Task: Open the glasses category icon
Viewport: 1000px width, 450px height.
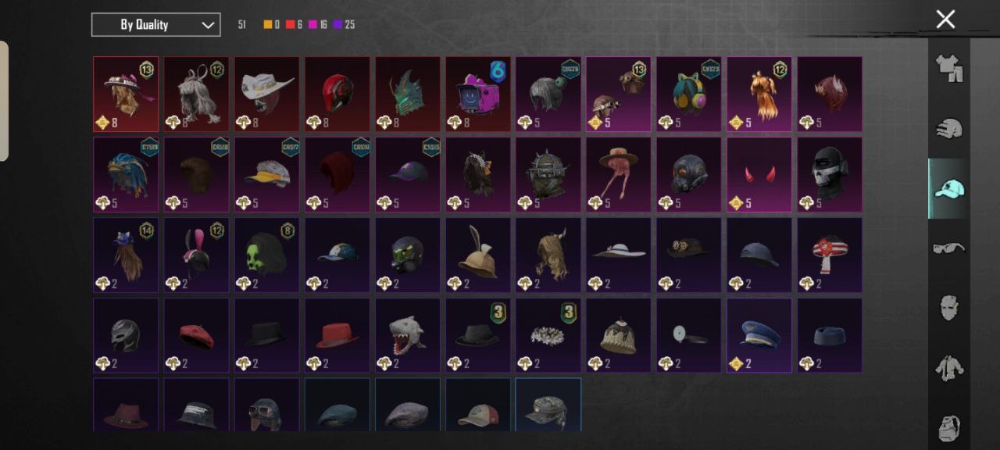Action: coord(948,248)
